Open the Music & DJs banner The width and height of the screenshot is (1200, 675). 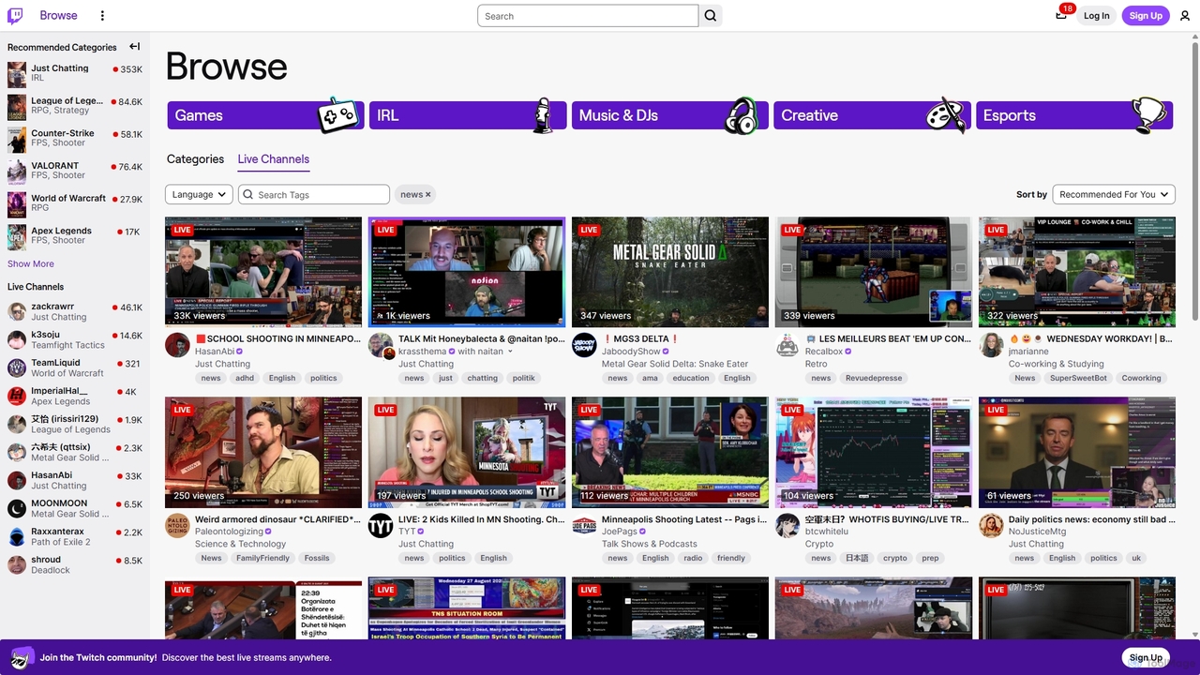670,115
